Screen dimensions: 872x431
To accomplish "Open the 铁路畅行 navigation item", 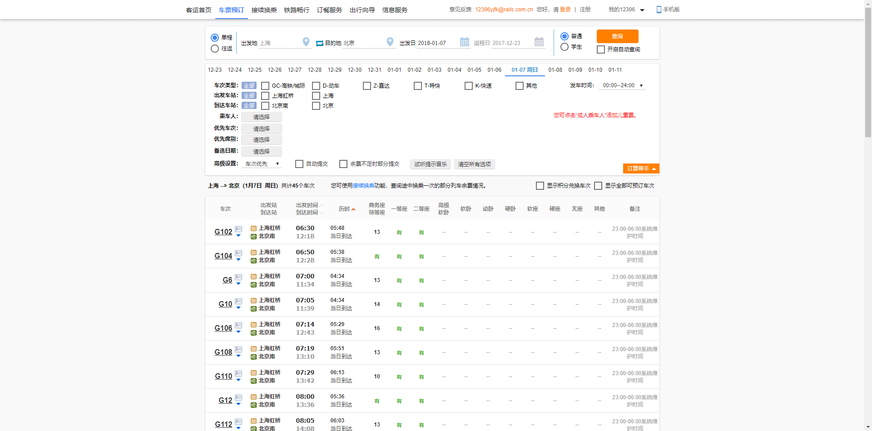I will click(x=297, y=10).
